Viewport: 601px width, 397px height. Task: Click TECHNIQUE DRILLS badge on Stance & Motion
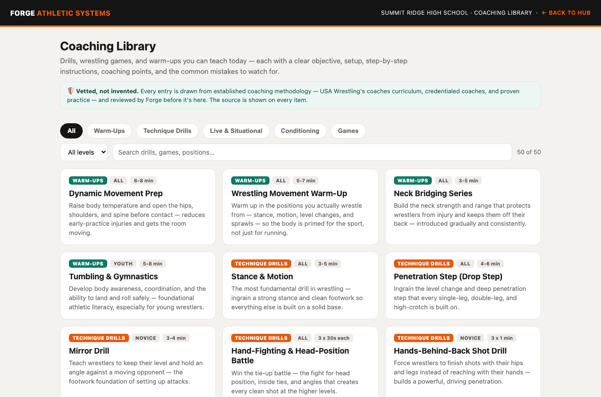coord(261,264)
